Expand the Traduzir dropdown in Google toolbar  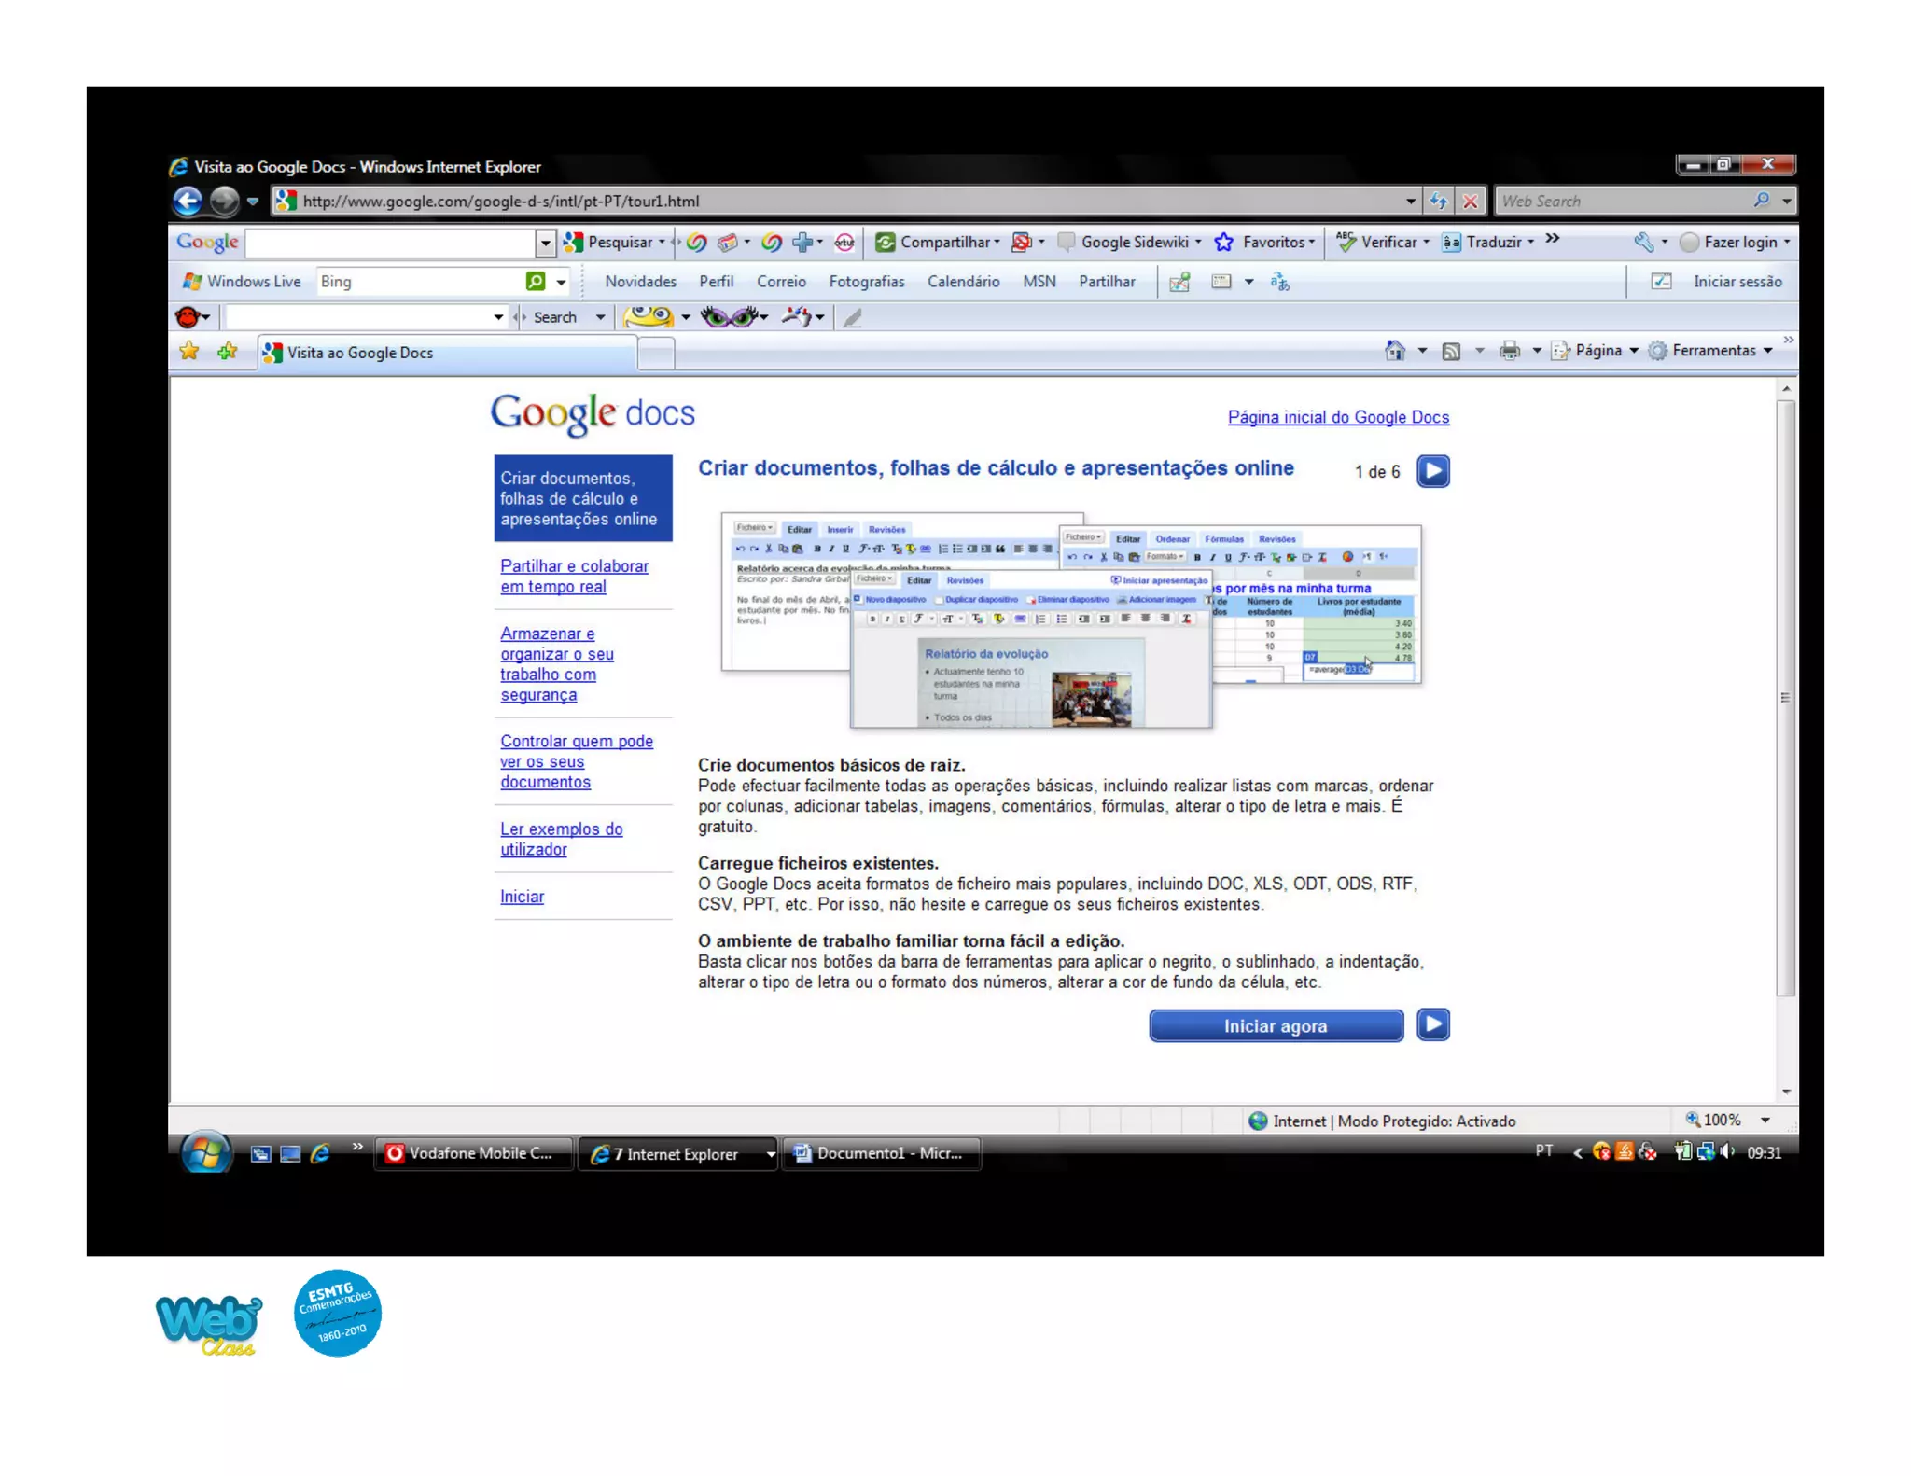[x=1531, y=242]
